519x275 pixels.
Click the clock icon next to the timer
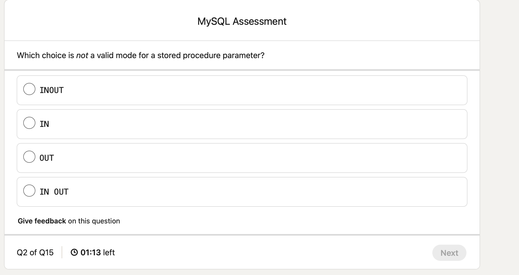coord(75,252)
